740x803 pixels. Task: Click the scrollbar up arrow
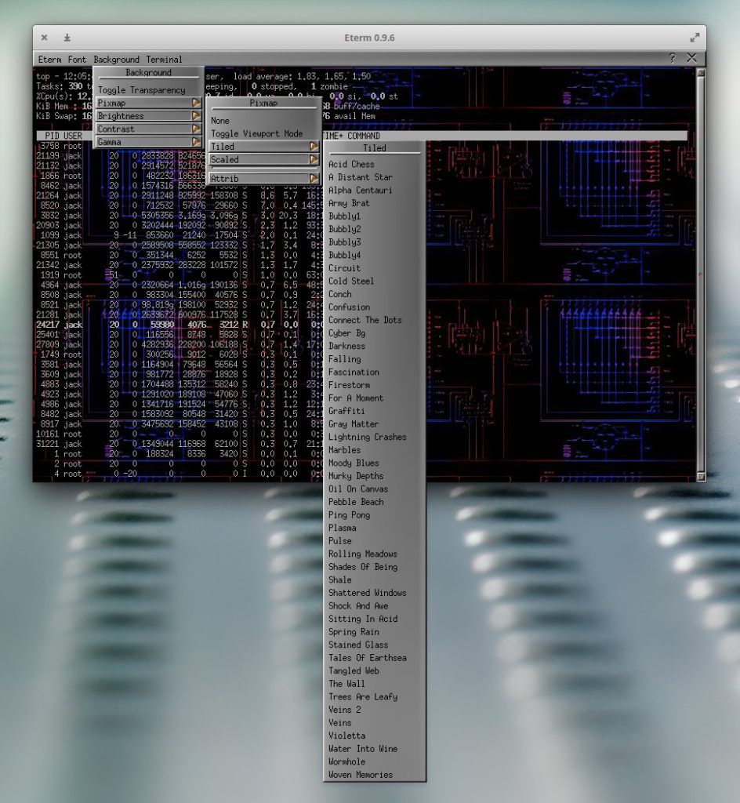(701, 72)
